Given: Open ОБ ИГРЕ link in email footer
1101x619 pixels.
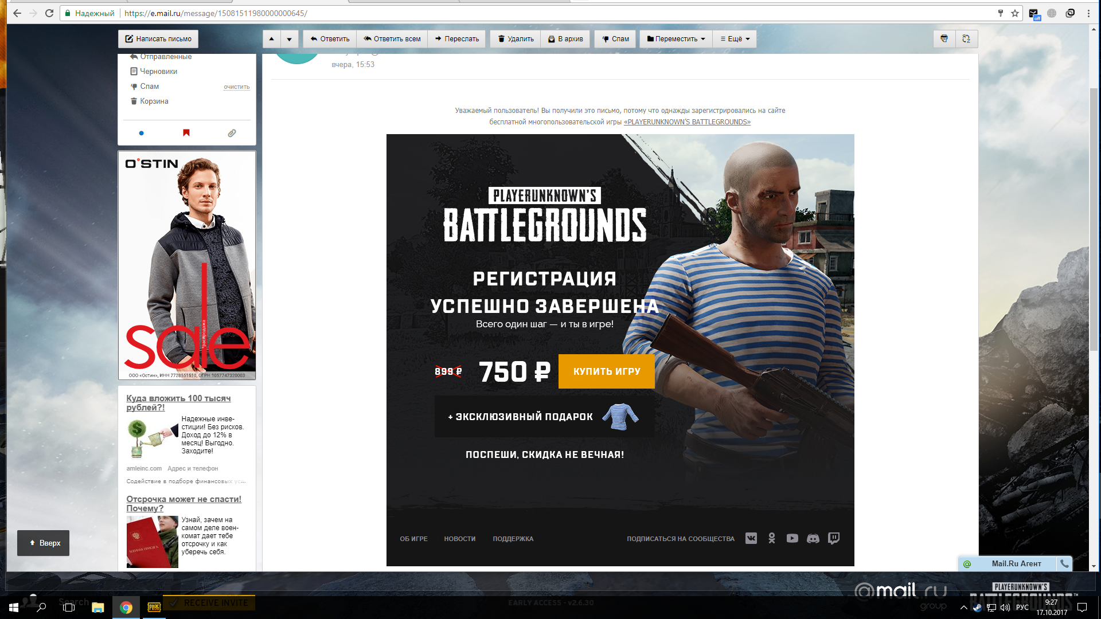Looking at the screenshot, I should 413,539.
